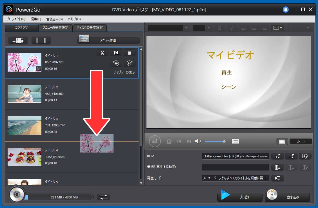The image size is (318, 208).
Task: Remove the current BGM track
Action: click(x=291, y=156)
